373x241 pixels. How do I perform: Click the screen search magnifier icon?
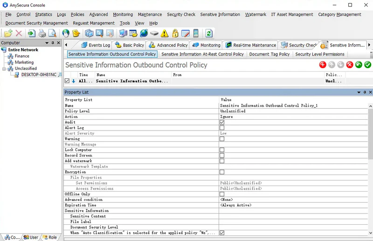(99, 33)
